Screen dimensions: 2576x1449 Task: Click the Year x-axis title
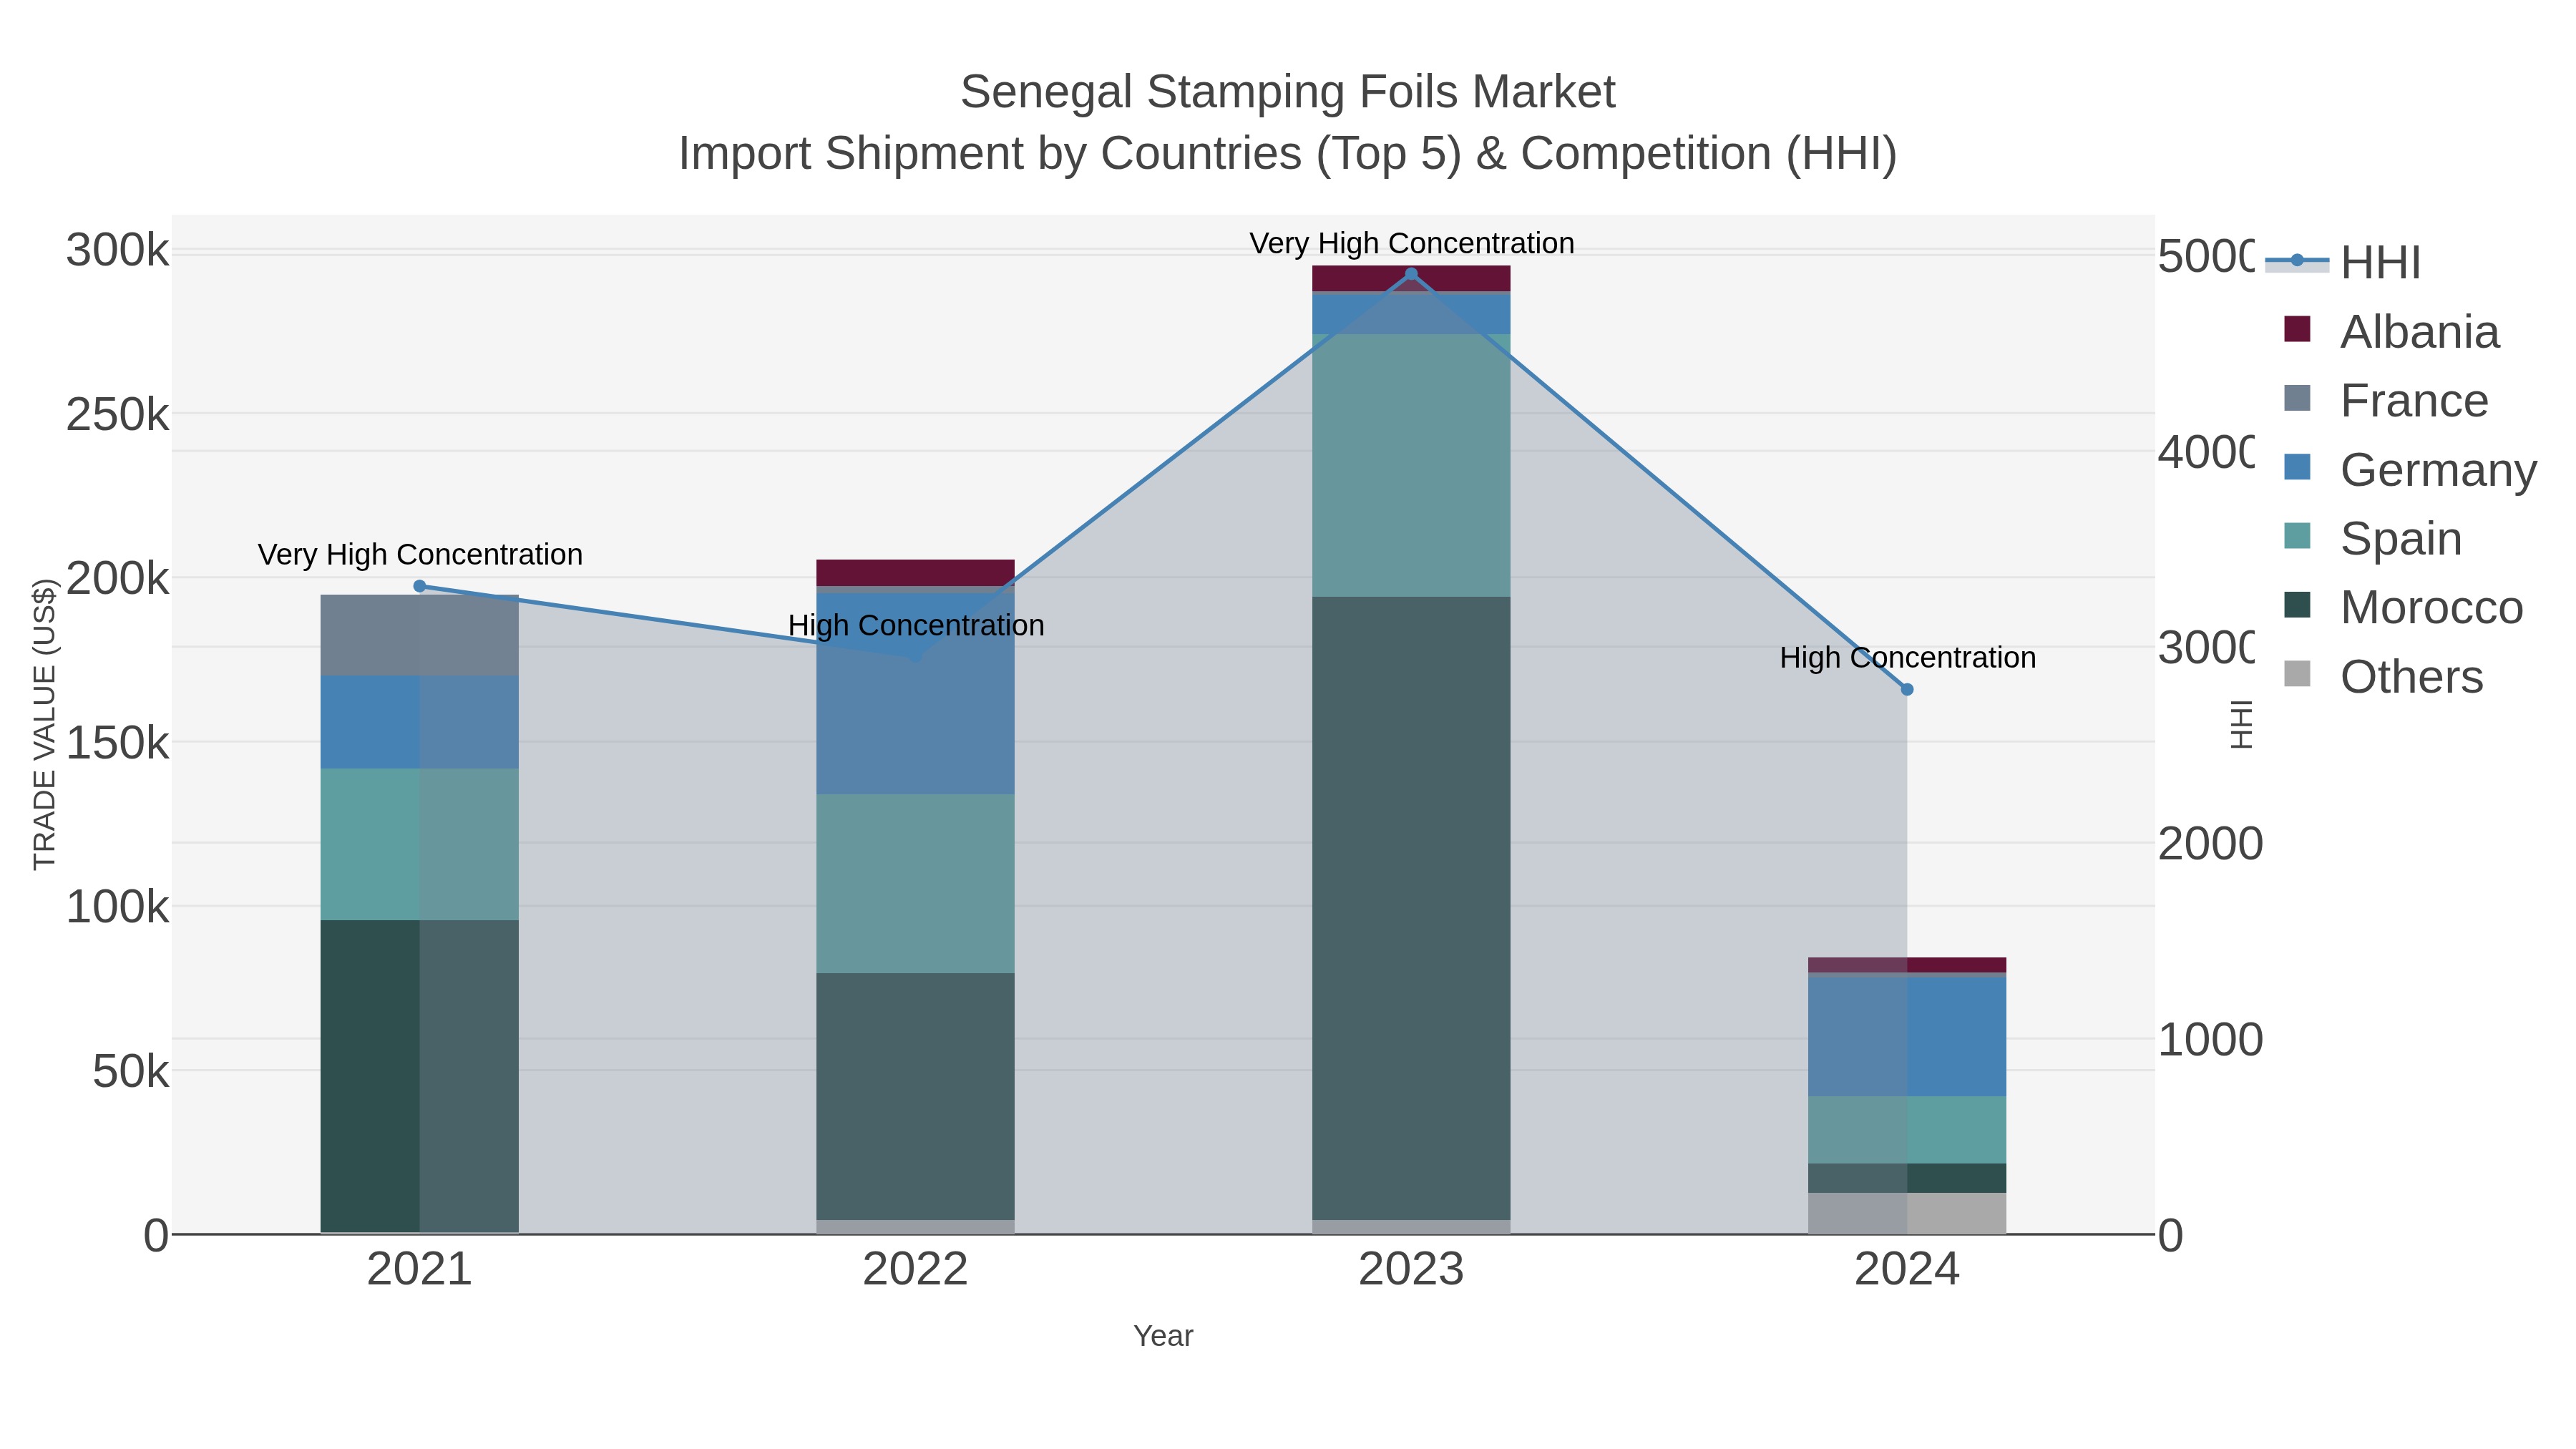(x=1163, y=1336)
